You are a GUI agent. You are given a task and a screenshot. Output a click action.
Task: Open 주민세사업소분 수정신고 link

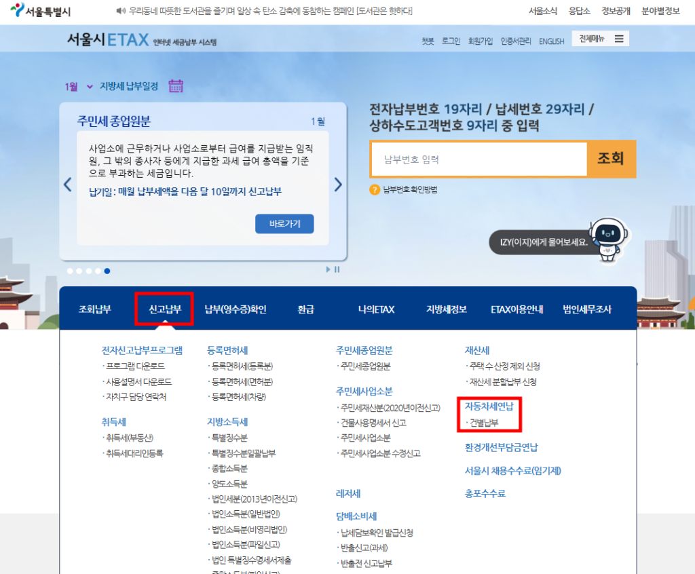[380, 453]
